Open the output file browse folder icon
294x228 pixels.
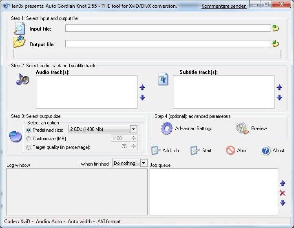[x=275, y=44]
